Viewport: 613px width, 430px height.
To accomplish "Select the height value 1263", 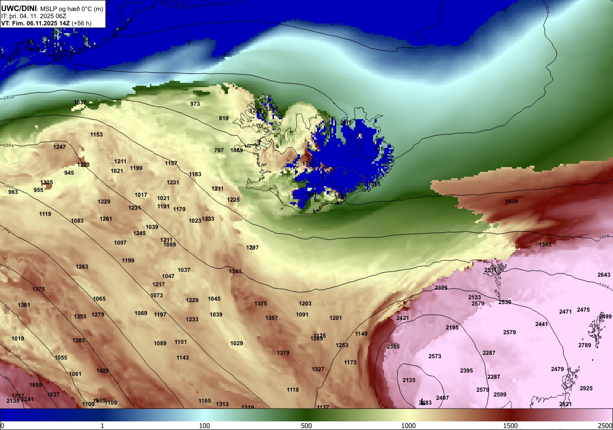I will point(82,267).
